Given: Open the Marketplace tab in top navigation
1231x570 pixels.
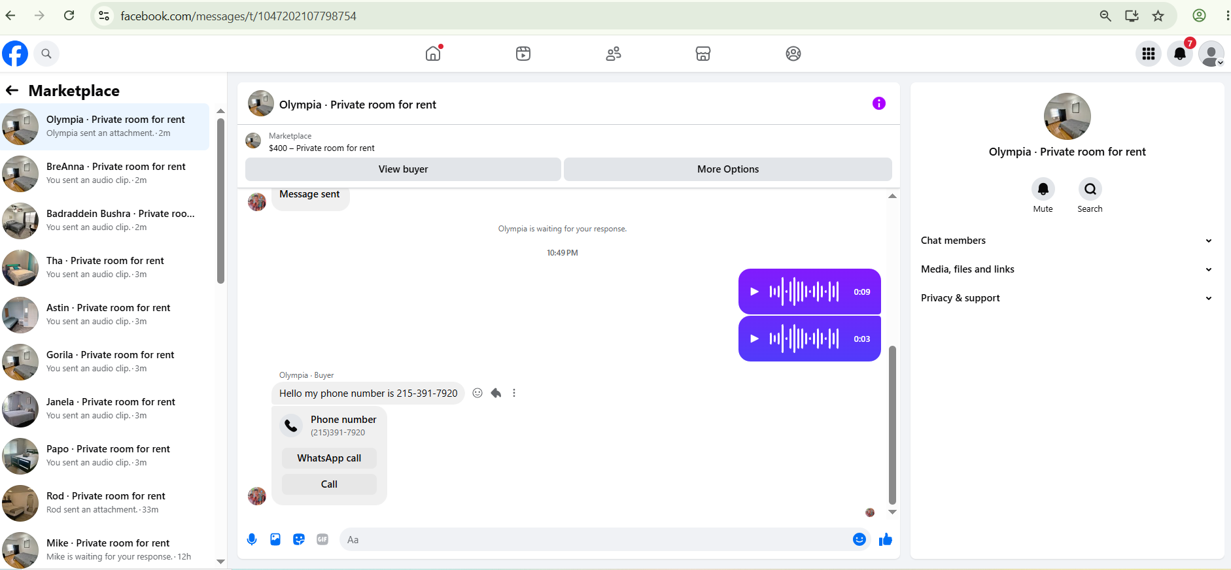Looking at the screenshot, I should pos(703,54).
